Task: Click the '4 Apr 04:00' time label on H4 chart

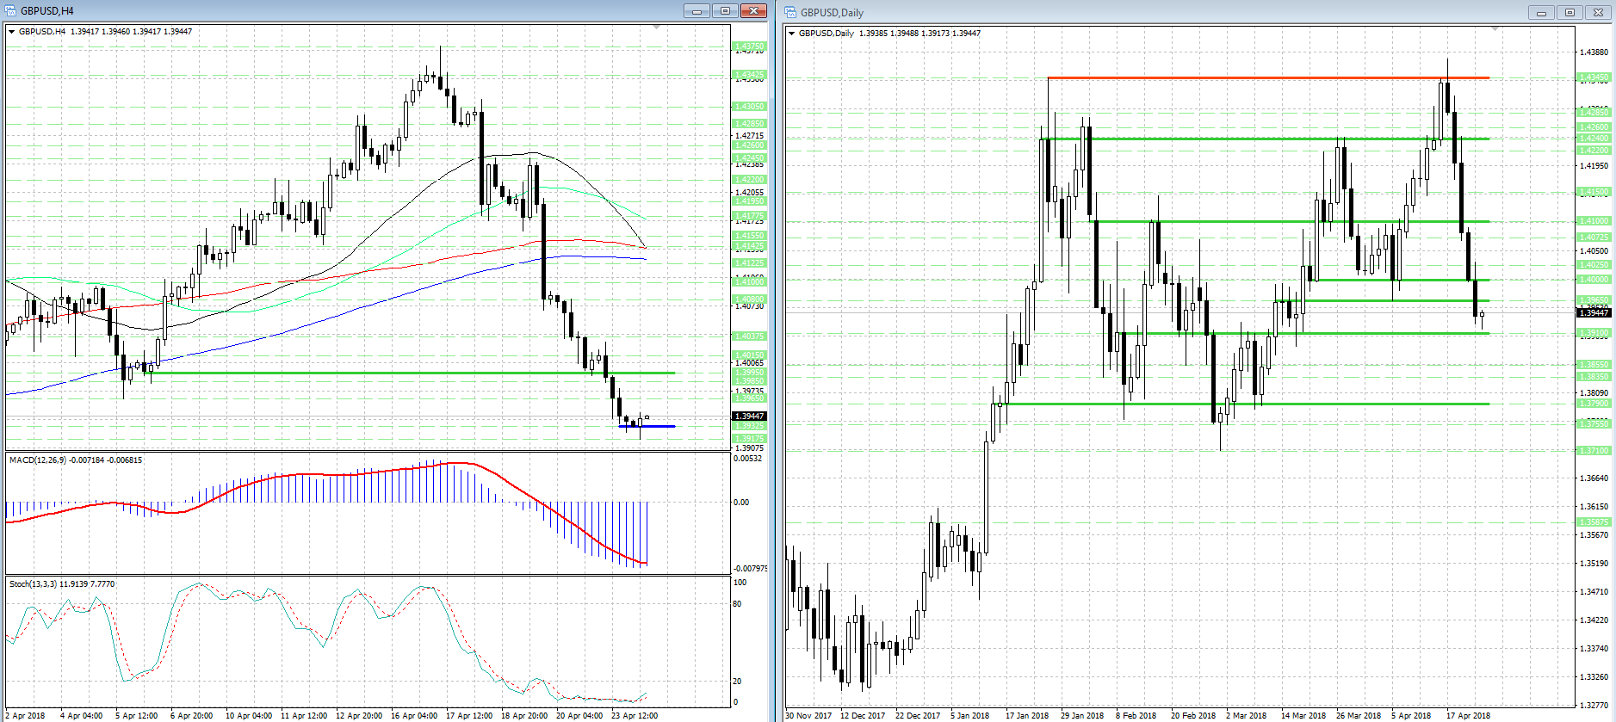Action: click(x=81, y=716)
